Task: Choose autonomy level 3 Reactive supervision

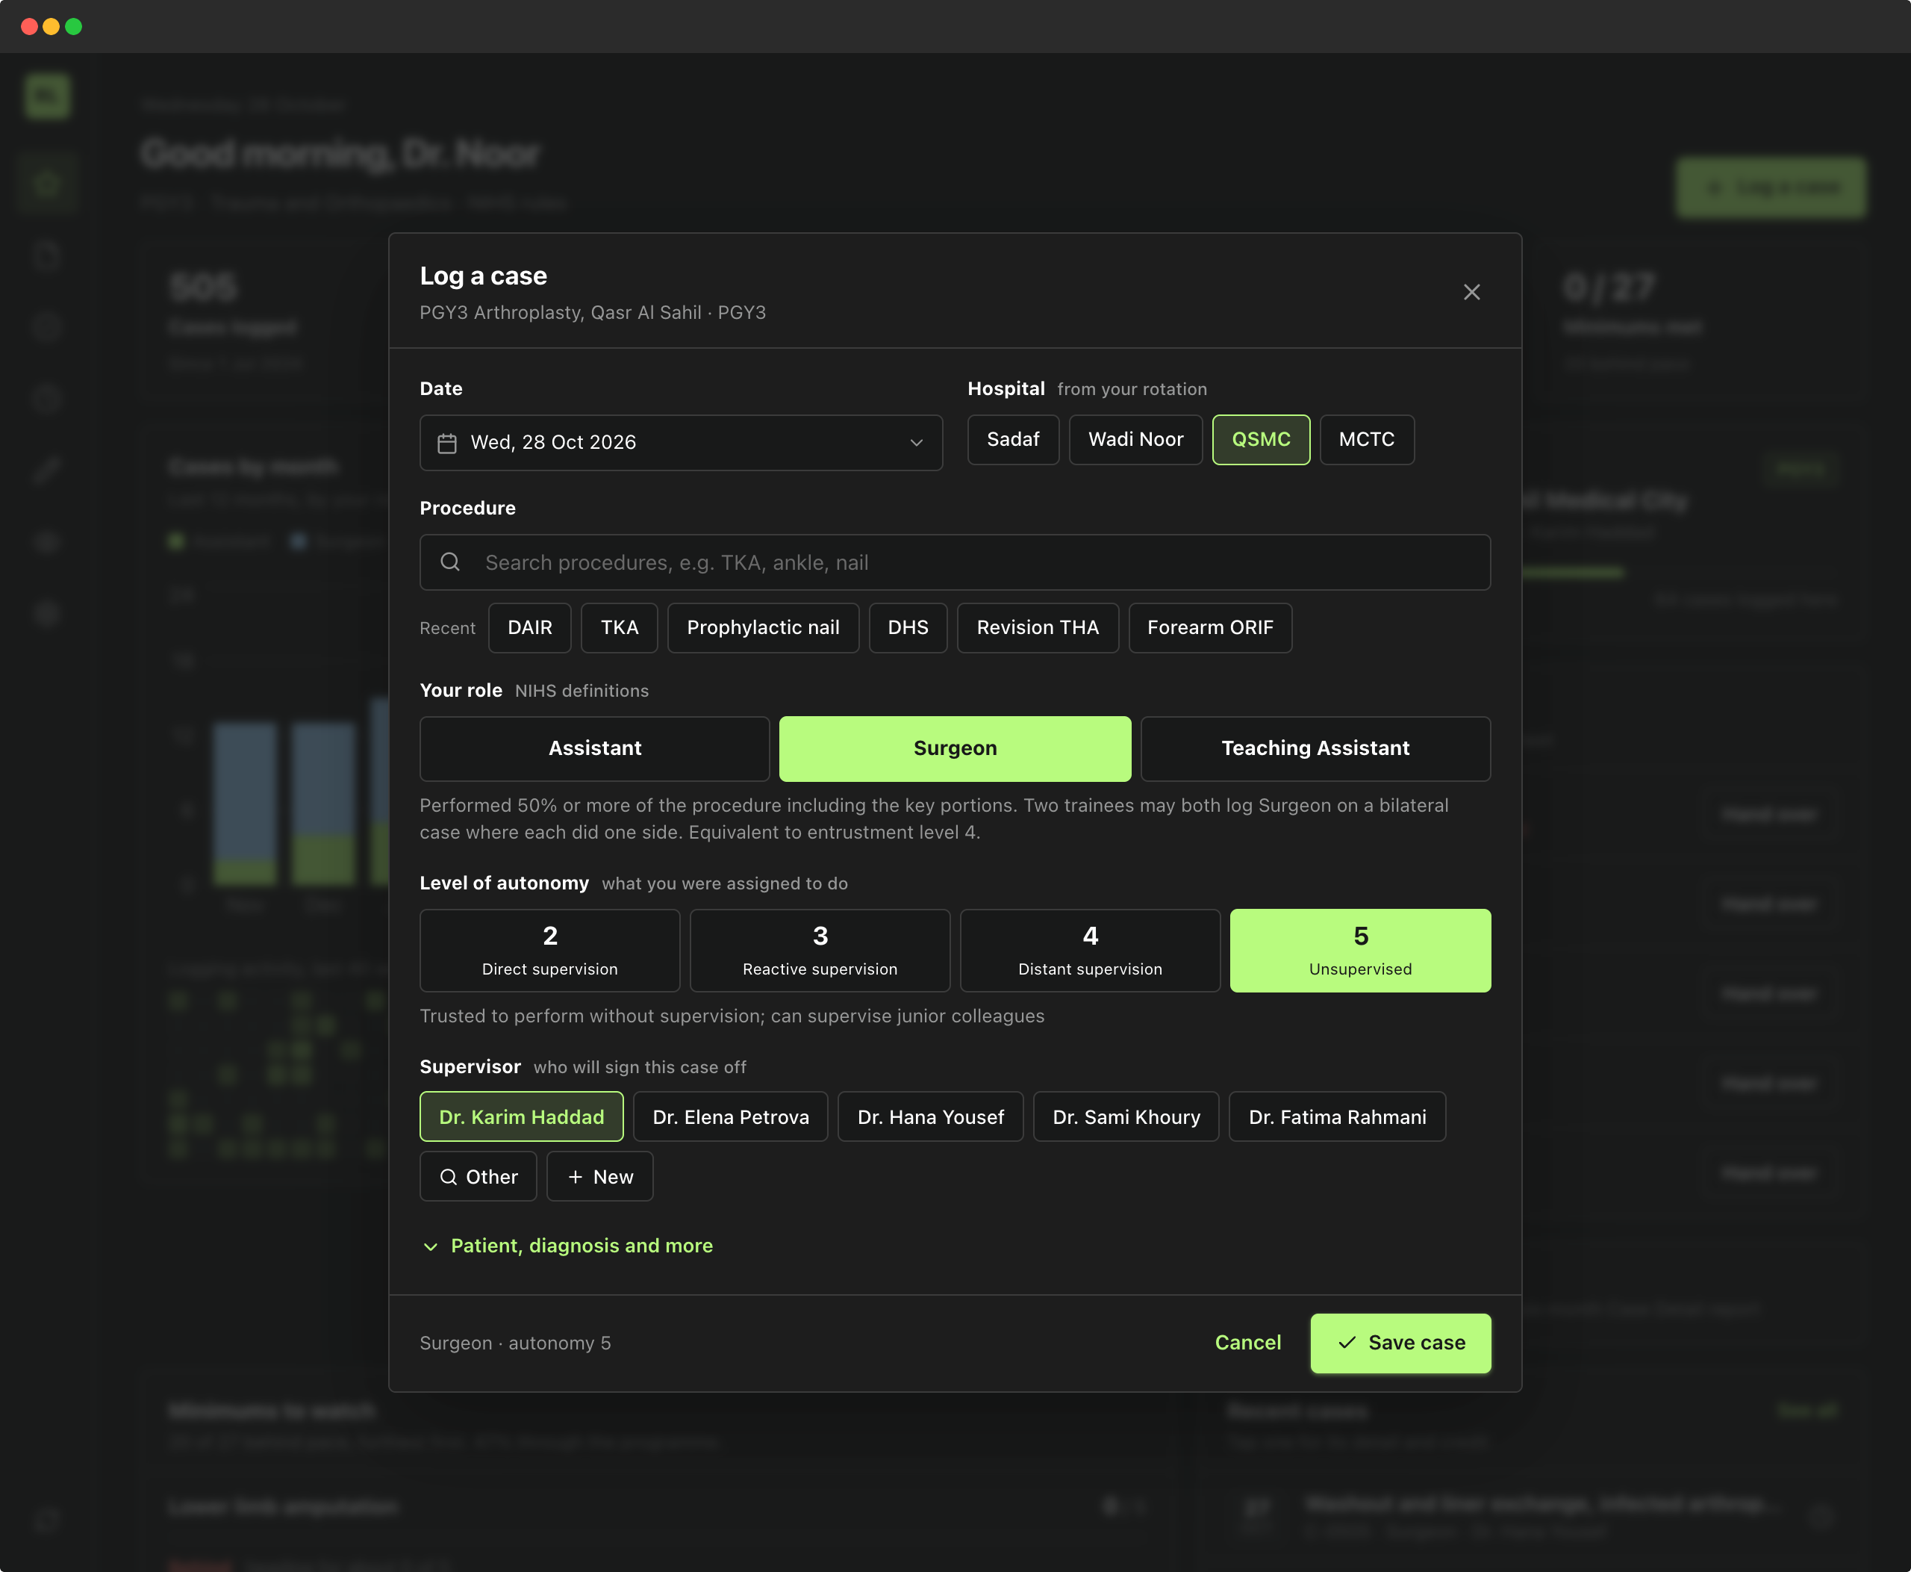Action: (x=820, y=950)
